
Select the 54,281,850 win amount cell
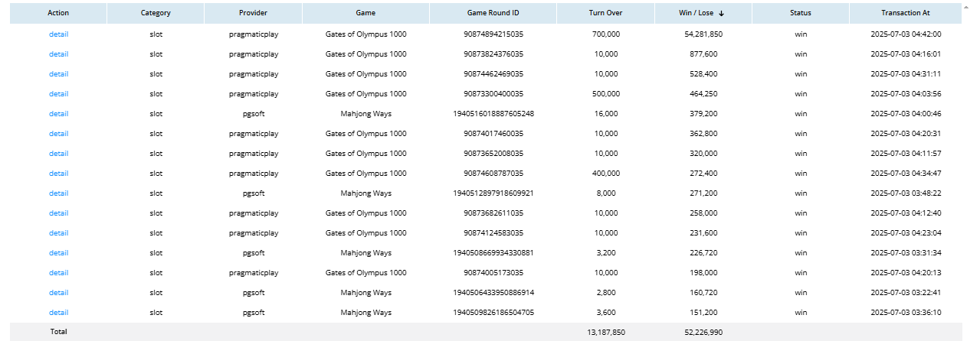(703, 34)
